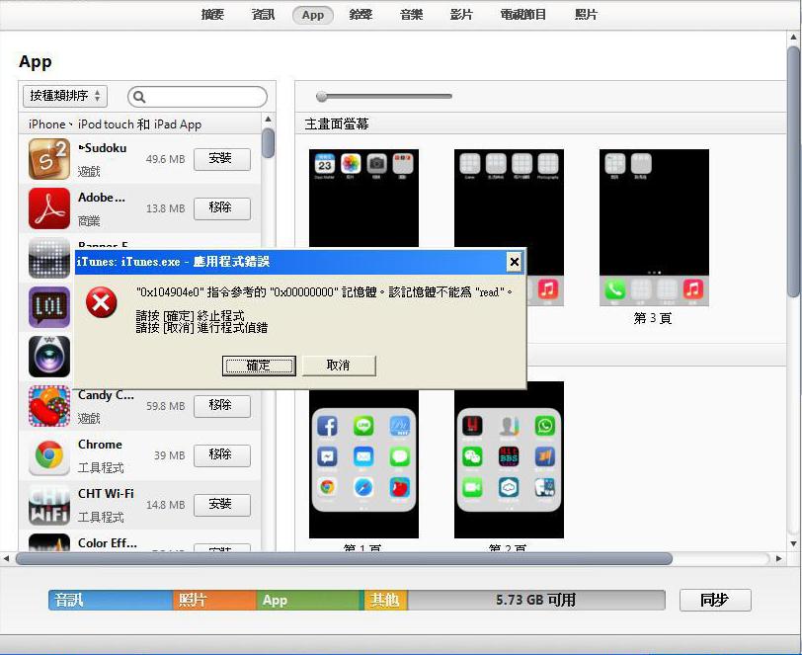Click 取消 to debug the program
The image size is (802, 655).
(x=339, y=366)
